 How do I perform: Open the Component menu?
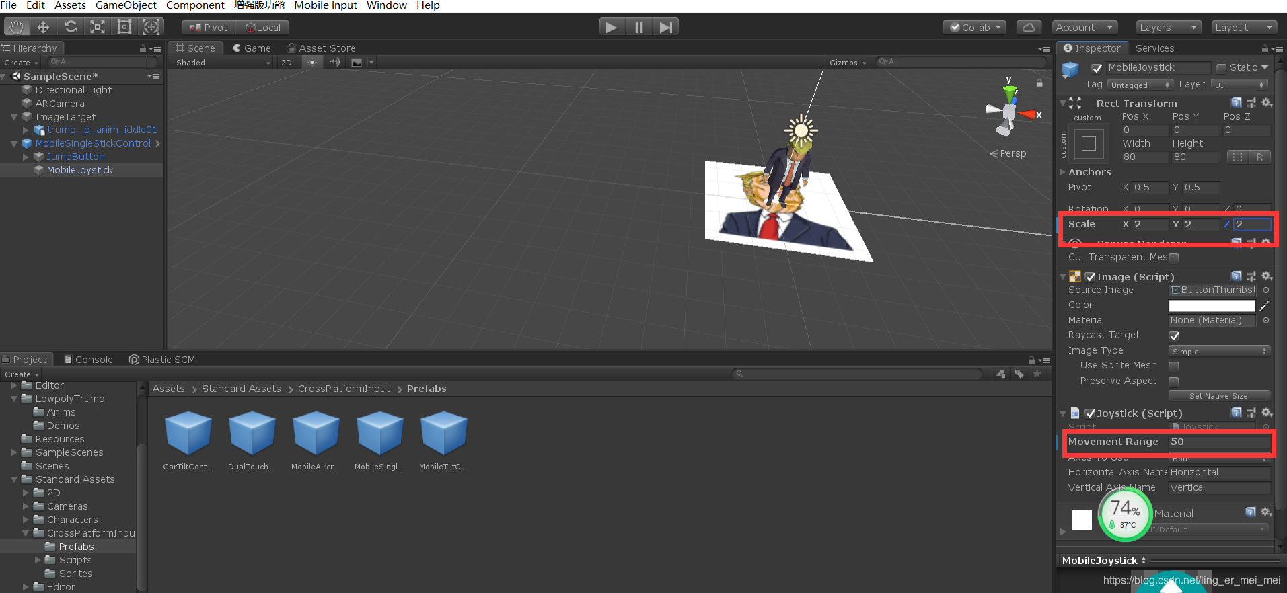195,5
